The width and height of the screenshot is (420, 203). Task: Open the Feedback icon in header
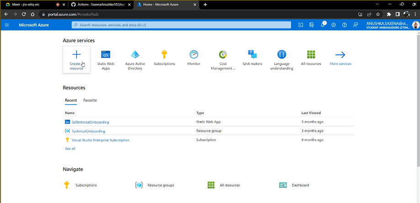coord(356,25)
